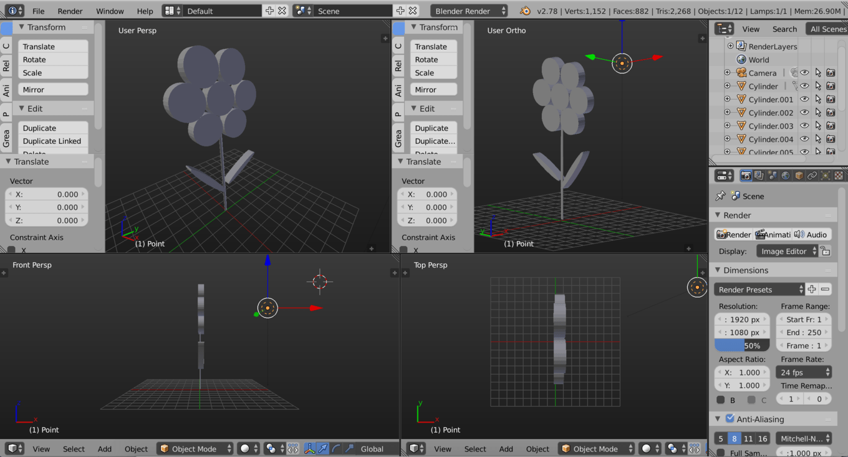Open the Object properties cube icon
The height and width of the screenshot is (457, 848).
pos(799,176)
